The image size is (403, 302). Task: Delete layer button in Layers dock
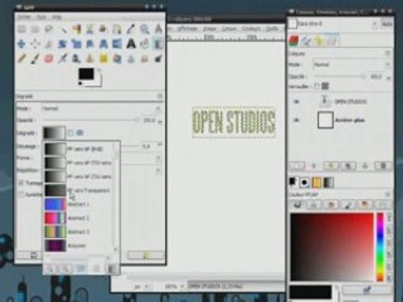click(x=383, y=166)
